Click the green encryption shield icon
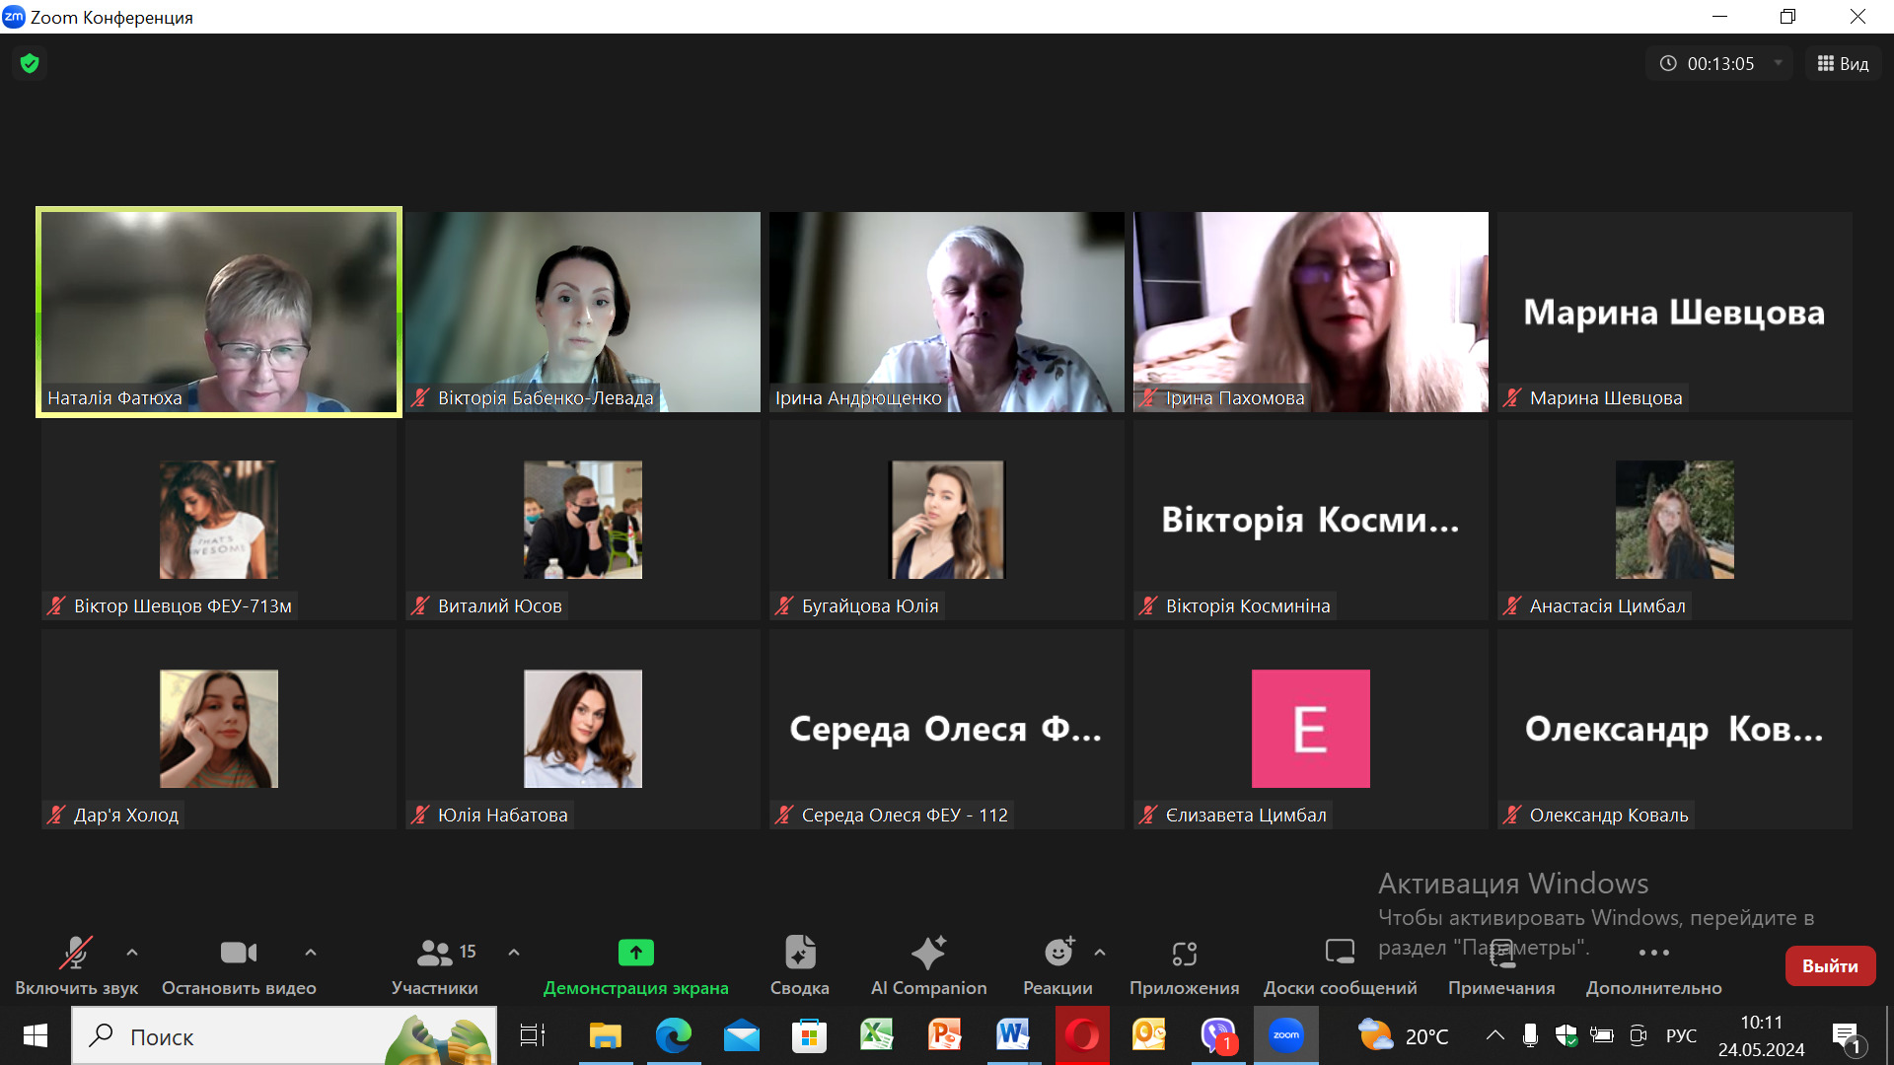This screenshot has height=1065, width=1894. pyautogui.click(x=30, y=64)
